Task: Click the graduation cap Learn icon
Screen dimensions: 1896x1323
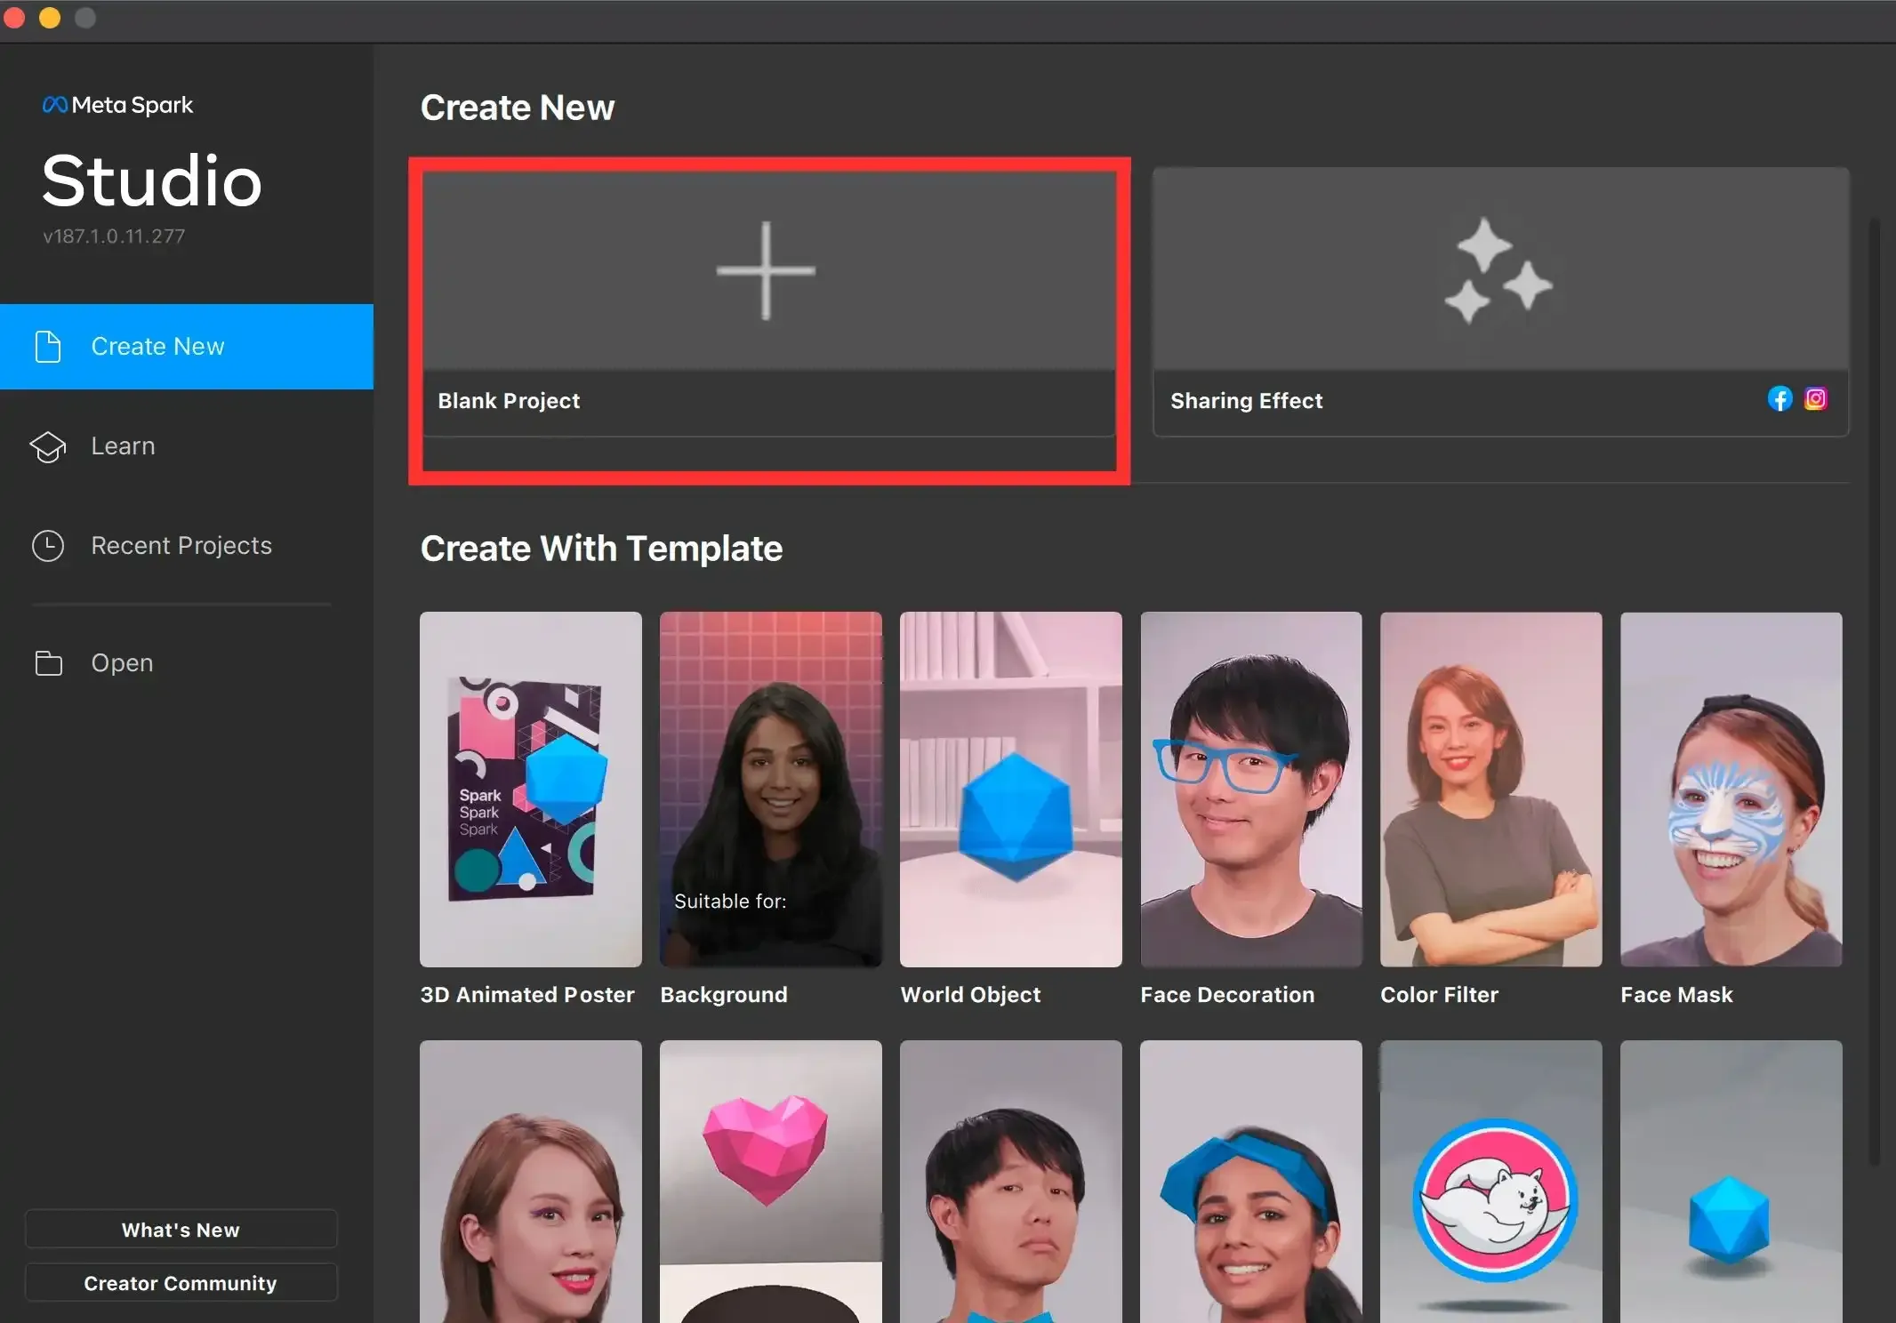Action: [x=48, y=446]
